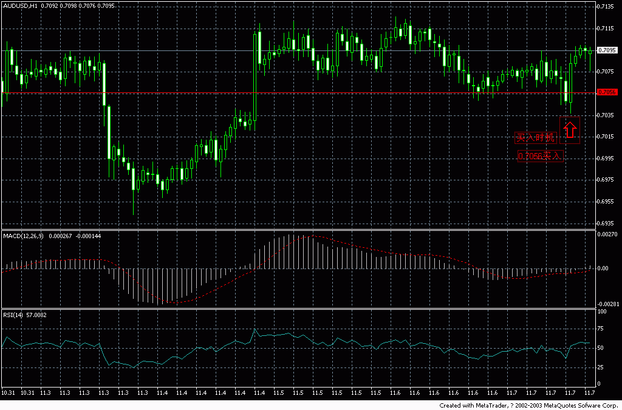Click the current price tag 0.7095
This screenshot has width=622, height=410.
(607, 50)
